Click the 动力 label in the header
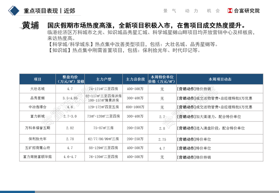 click(x=192, y=11)
